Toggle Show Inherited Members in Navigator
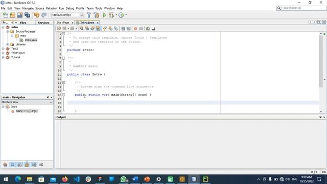Image resolution: width=327 pixels, height=184 pixels. click(5, 165)
